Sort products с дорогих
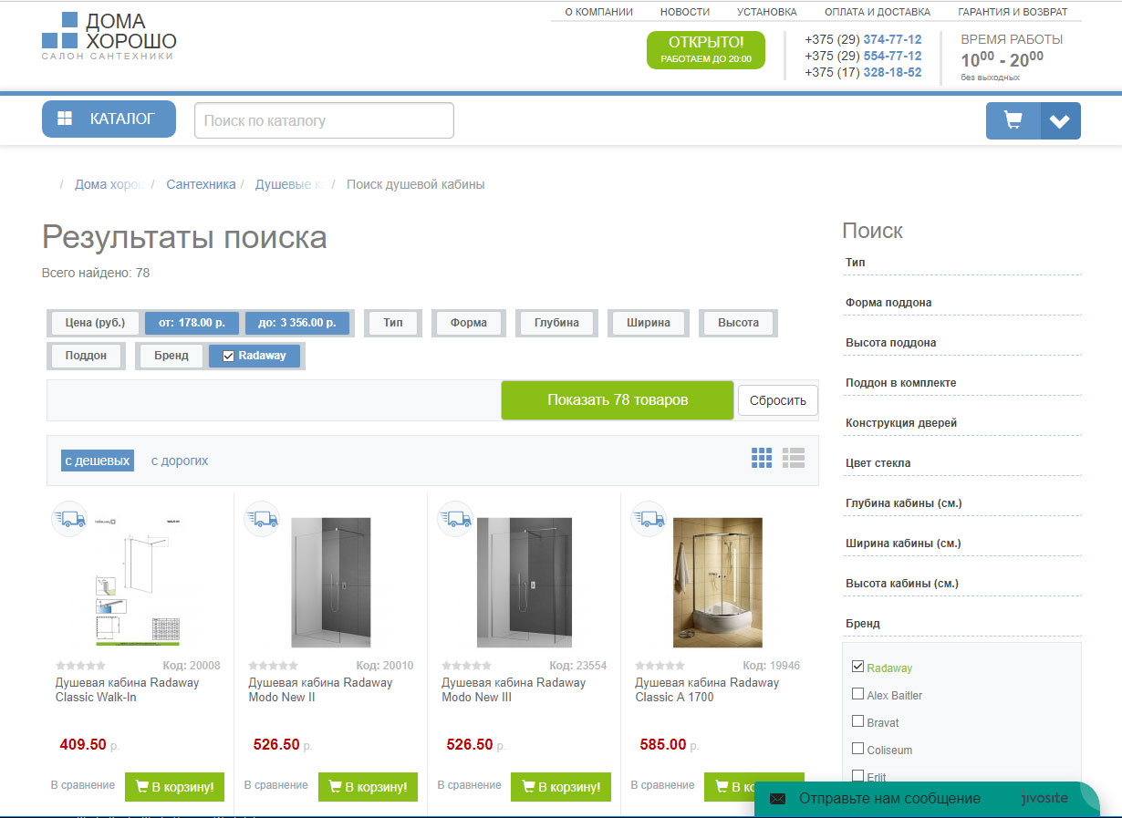 pos(180,461)
